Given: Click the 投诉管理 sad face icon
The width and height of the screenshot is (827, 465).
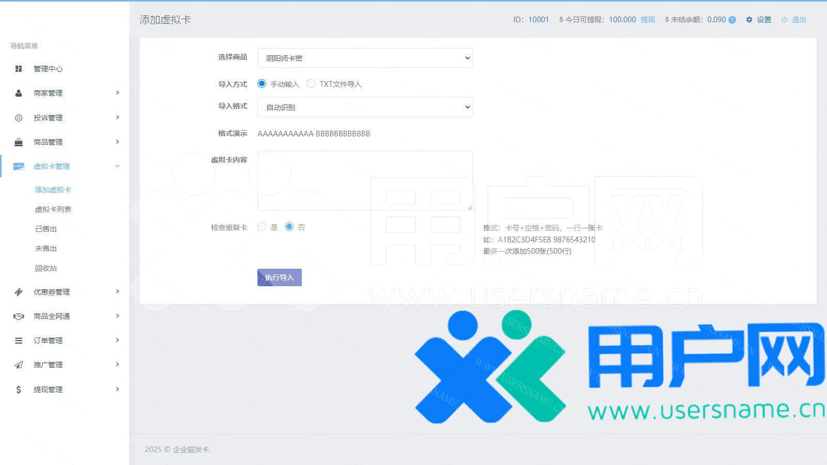Looking at the screenshot, I should click(x=19, y=118).
